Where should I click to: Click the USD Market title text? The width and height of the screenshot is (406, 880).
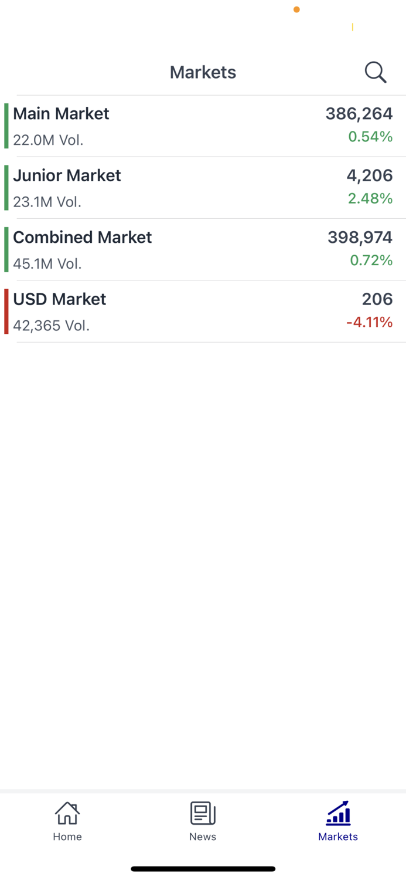coord(59,299)
